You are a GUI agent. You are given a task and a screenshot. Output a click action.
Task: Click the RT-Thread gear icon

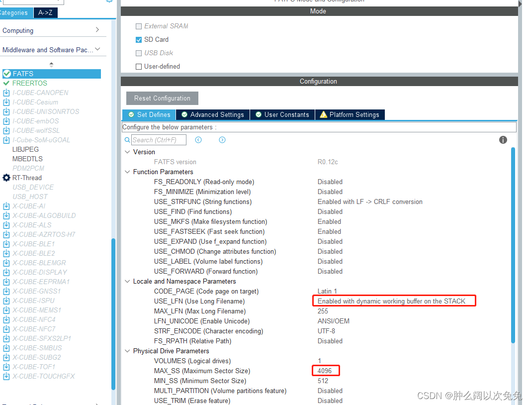pos(6,178)
